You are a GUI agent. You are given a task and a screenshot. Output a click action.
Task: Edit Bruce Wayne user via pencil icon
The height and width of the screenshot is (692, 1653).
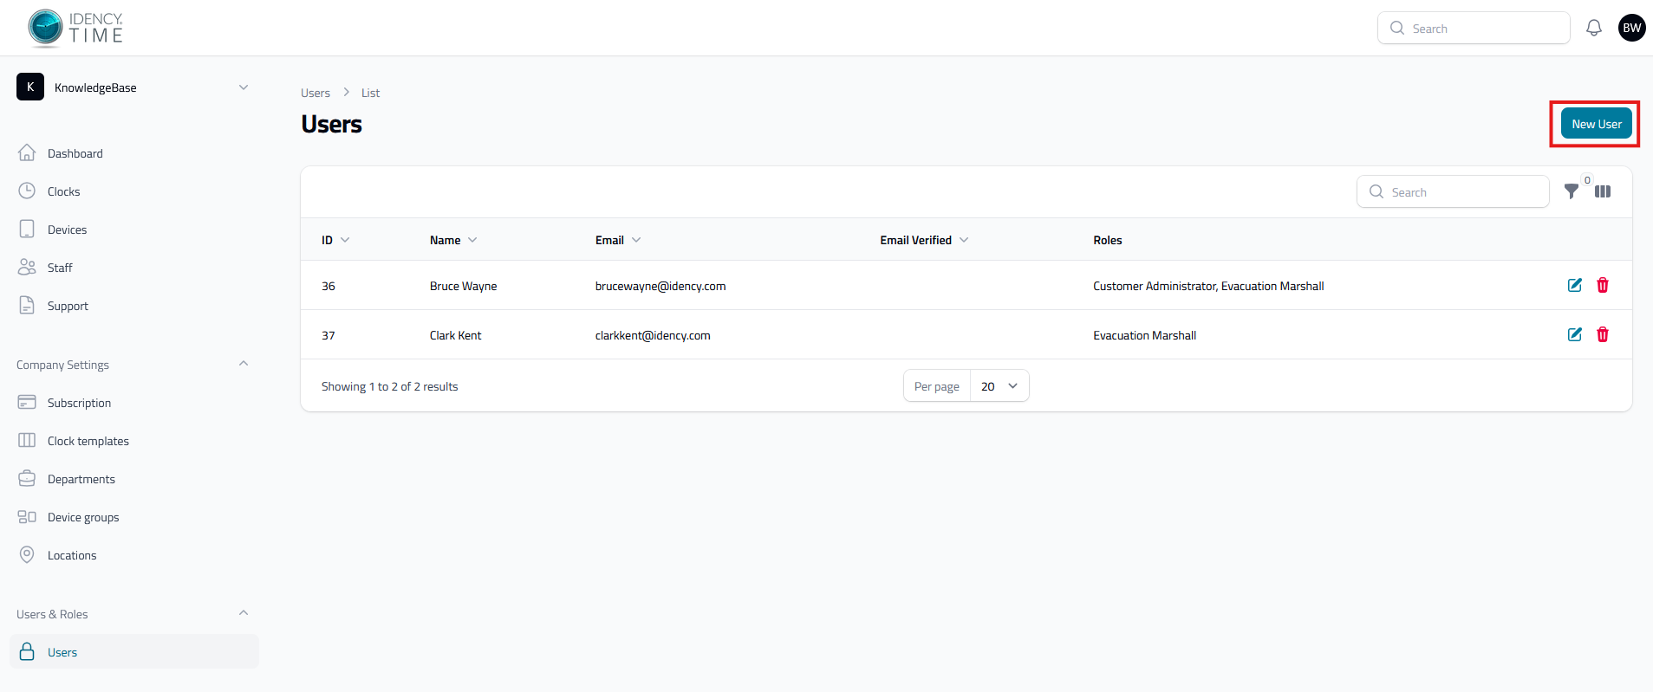[x=1575, y=285]
